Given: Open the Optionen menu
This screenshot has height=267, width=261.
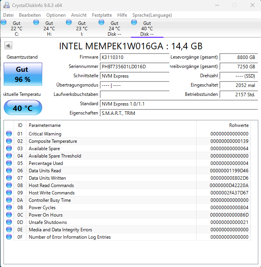Looking at the screenshot, I should [x=56, y=15].
